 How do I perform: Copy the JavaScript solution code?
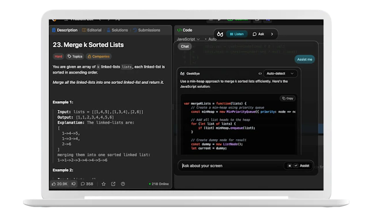288,98
